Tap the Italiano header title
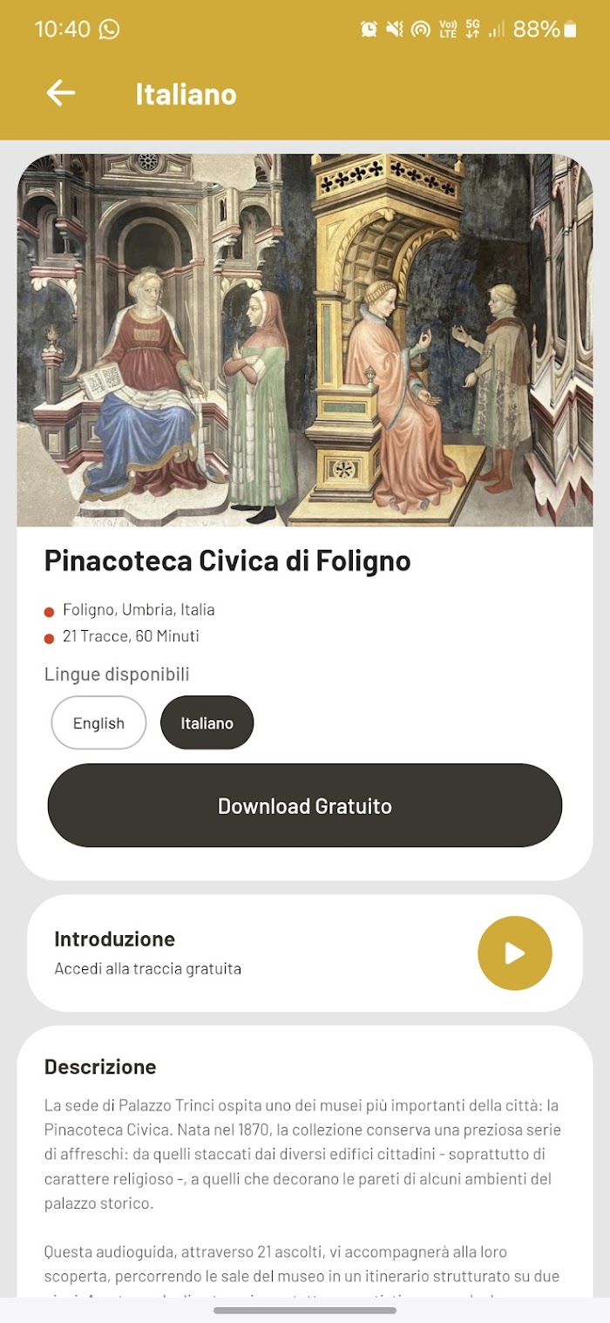 point(186,94)
